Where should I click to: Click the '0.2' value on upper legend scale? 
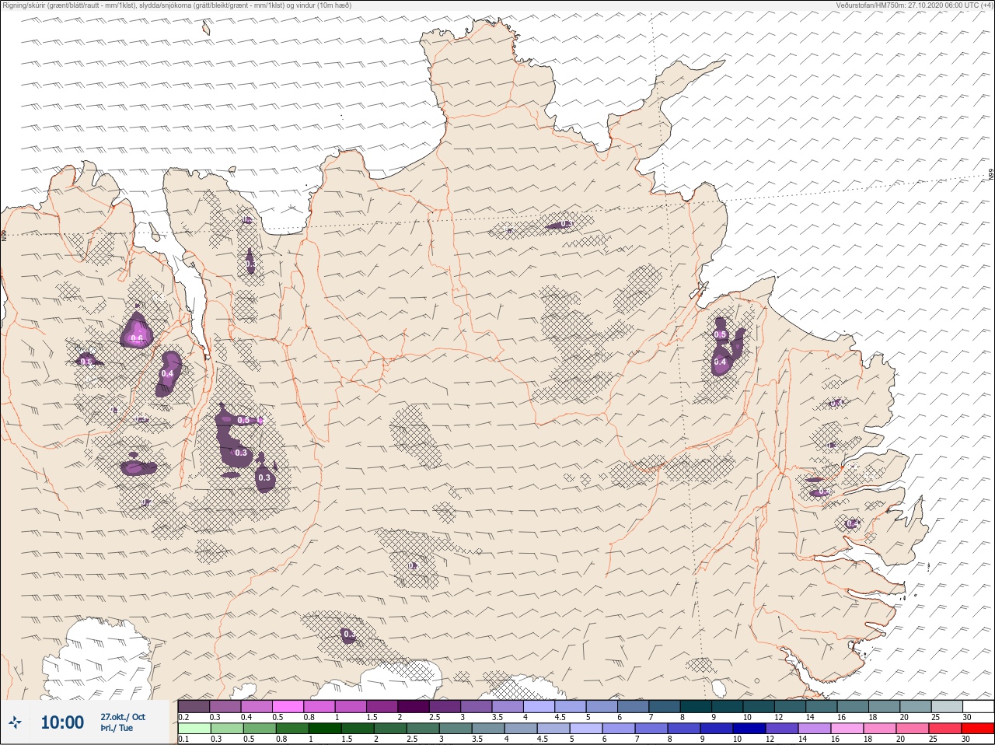pyautogui.click(x=183, y=717)
